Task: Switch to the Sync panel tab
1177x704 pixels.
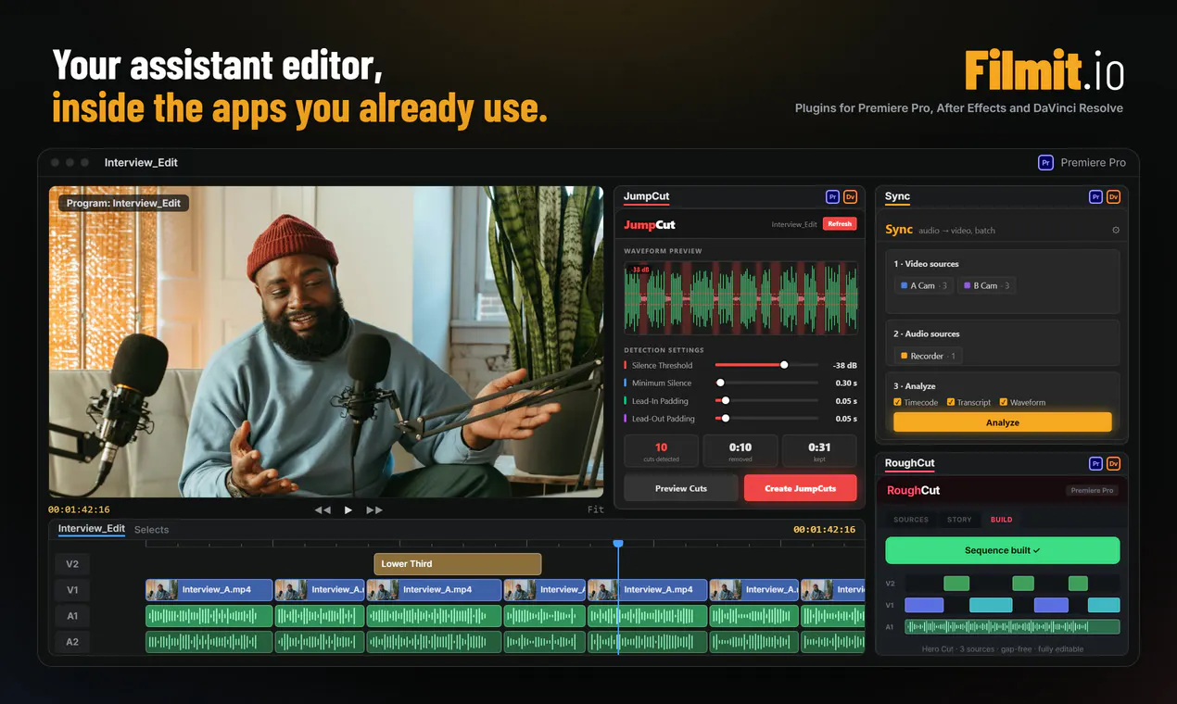Action: click(897, 196)
